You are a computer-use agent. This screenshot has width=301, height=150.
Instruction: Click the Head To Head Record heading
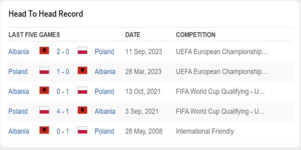pos(46,14)
